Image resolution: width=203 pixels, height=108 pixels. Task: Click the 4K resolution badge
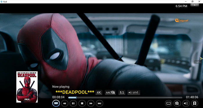tap(99, 92)
